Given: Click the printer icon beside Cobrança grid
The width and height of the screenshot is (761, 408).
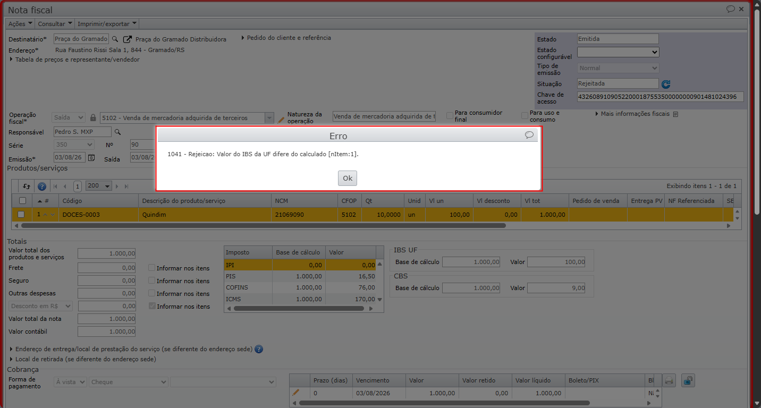Looking at the screenshot, I should 669,380.
